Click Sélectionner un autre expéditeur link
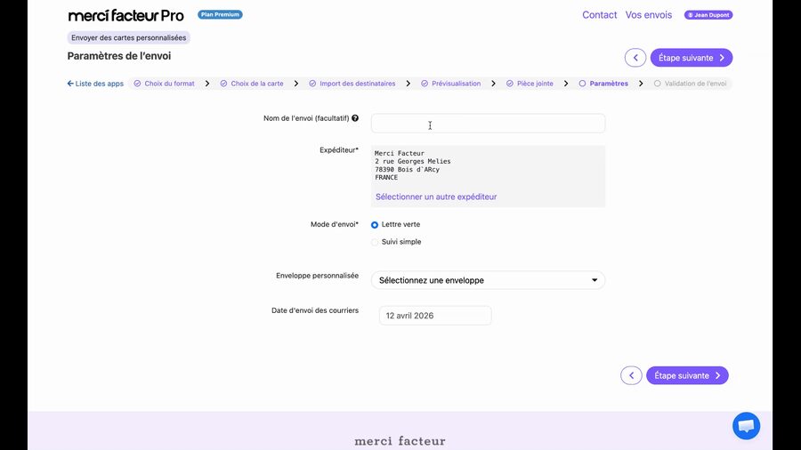 tap(436, 197)
